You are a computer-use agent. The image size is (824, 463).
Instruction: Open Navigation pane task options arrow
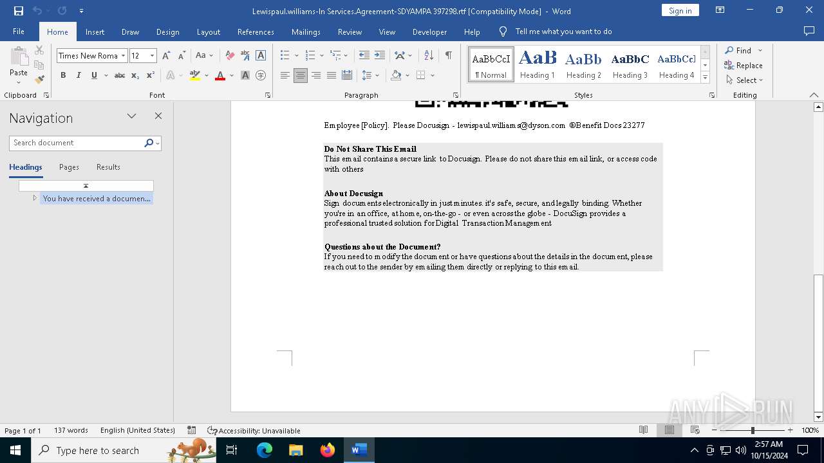coord(131,116)
